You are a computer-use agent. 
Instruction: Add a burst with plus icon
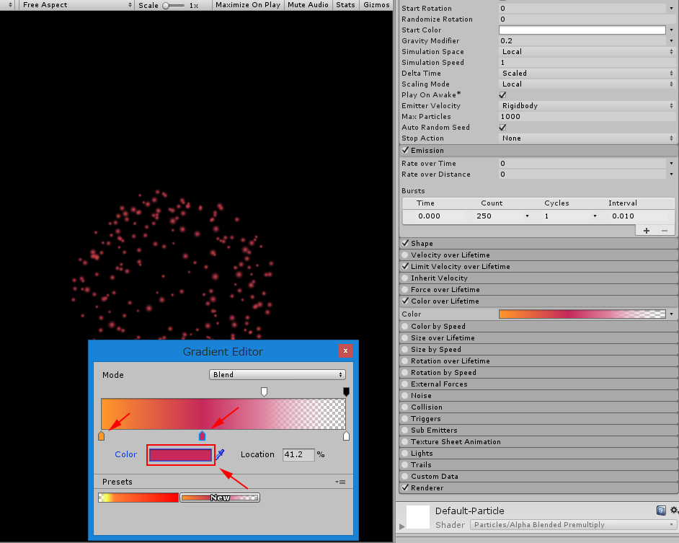tap(647, 231)
